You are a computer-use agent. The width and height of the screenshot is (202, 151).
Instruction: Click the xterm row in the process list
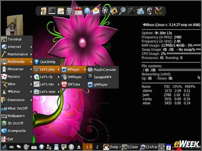coord(166,91)
